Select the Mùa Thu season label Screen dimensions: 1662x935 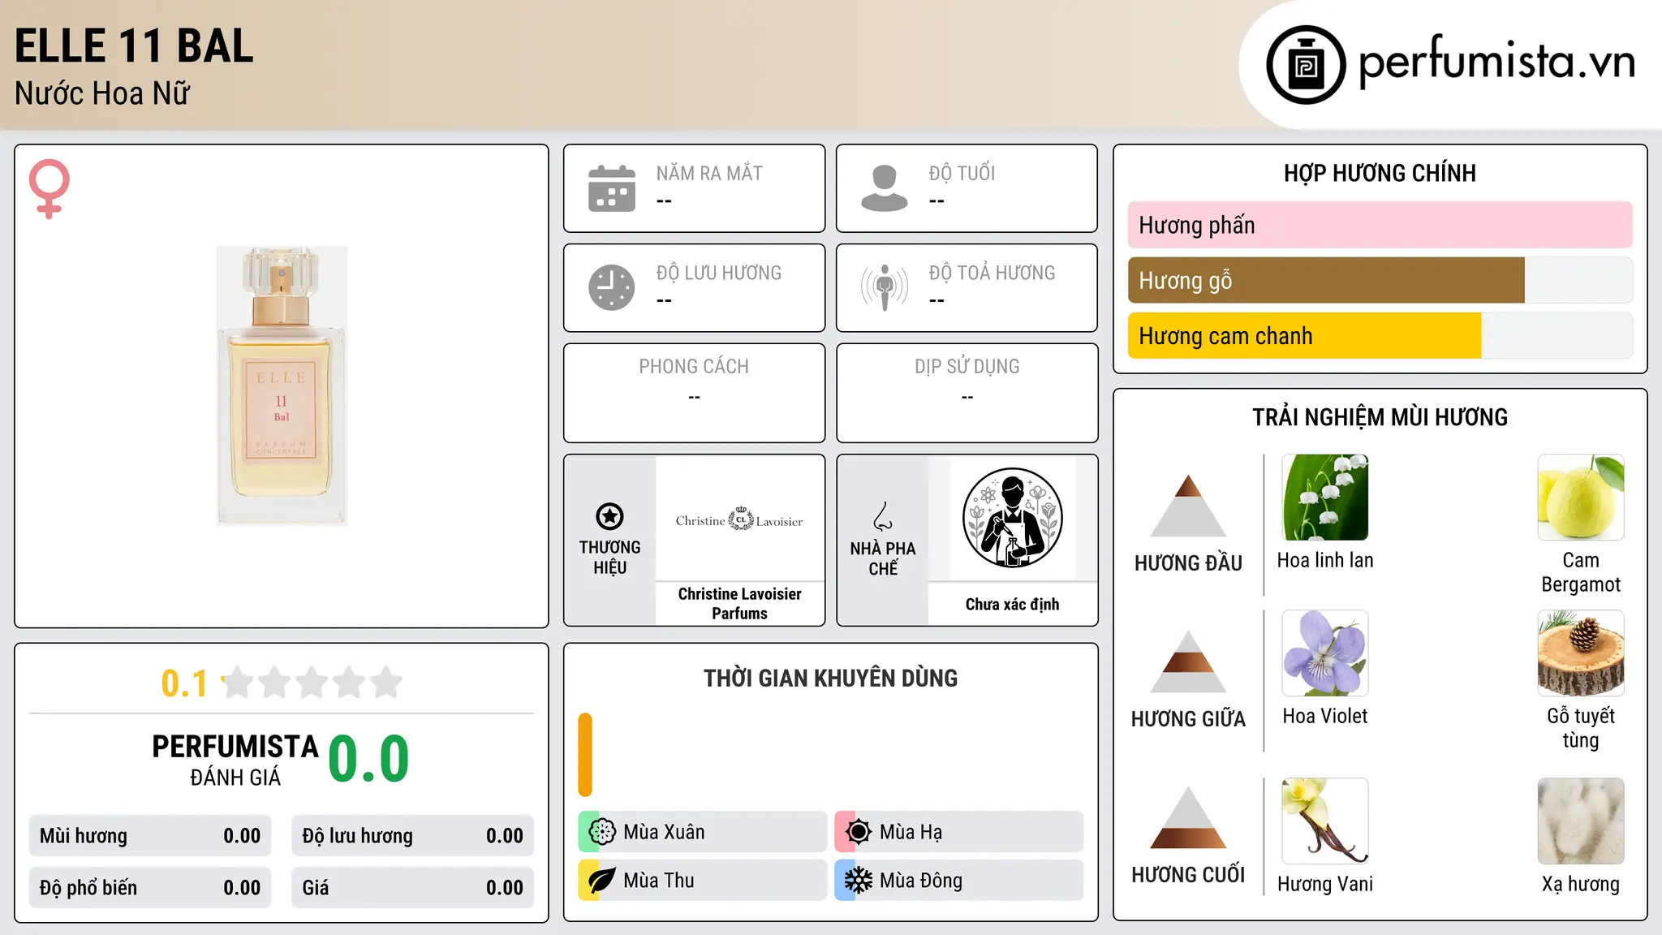pos(659,881)
